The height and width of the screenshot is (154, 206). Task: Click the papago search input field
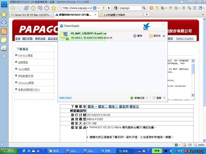(x=130, y=8)
